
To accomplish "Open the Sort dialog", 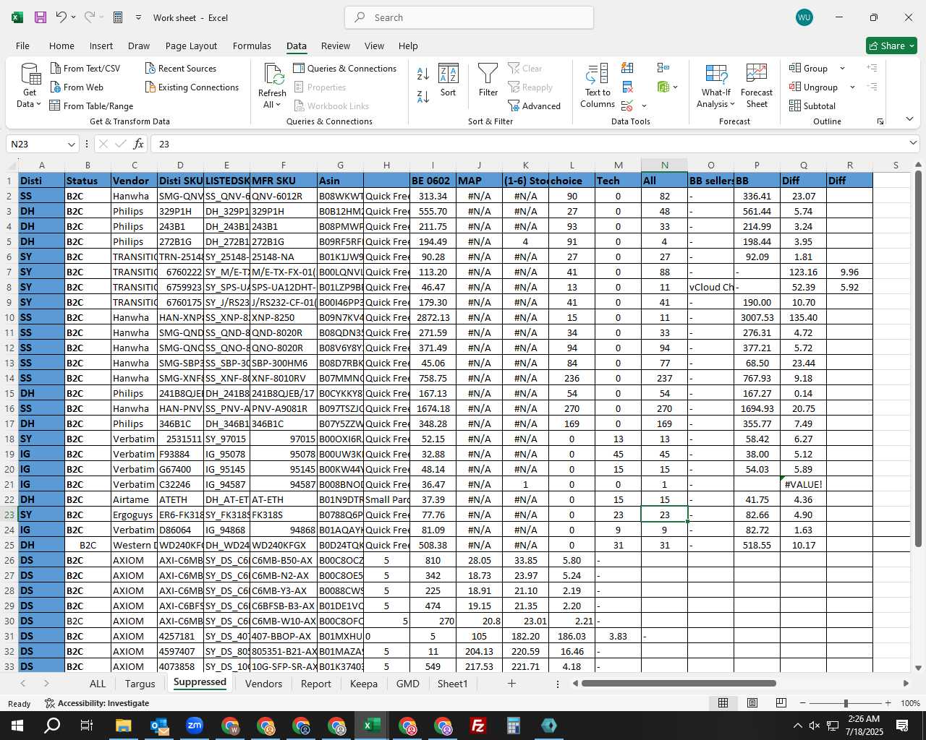I will point(449,80).
